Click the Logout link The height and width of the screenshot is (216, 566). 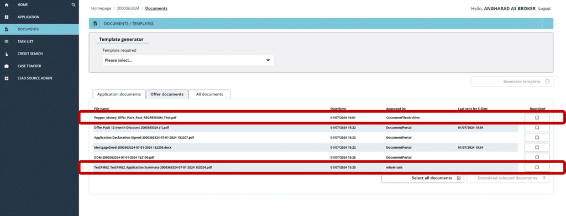tap(544, 8)
